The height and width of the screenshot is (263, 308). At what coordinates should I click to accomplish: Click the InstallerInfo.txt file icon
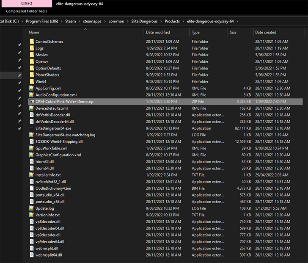click(32, 175)
